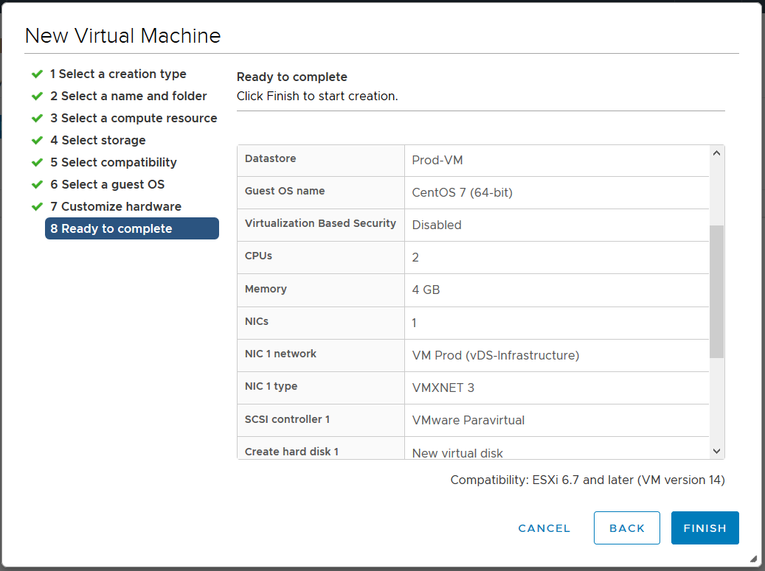Click the summary table scroll down arrow
The height and width of the screenshot is (571, 765).
[716, 451]
